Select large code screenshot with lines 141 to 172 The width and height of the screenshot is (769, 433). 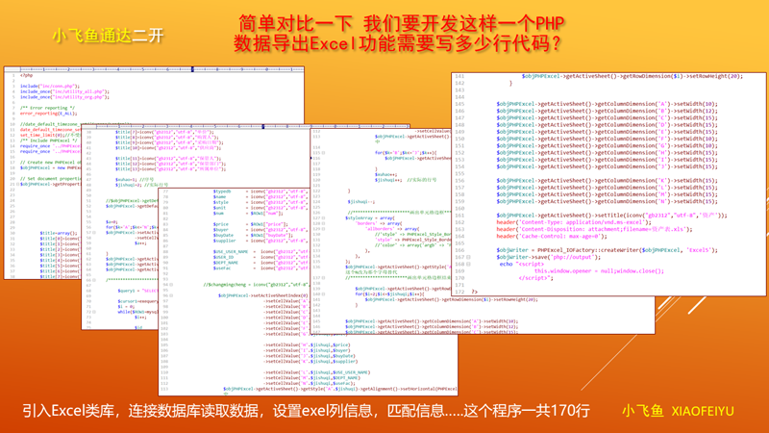(608, 184)
